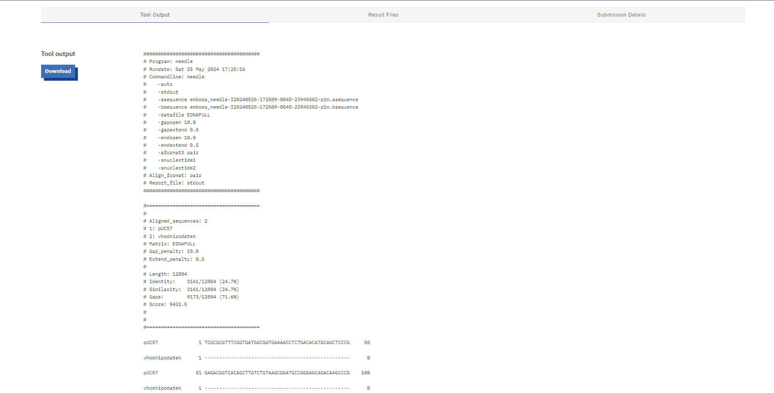This screenshot has width=774, height=393.
Task: Click the end position value 50
Action: 367,342
